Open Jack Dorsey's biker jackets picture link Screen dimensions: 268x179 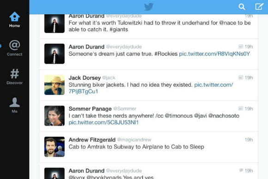point(151,88)
